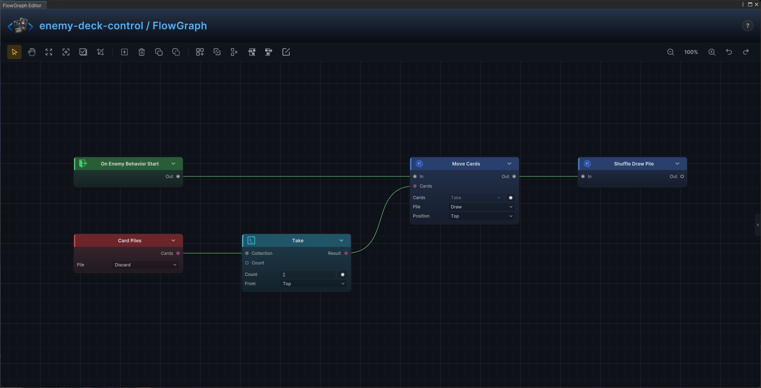Click the Collection input port on Take
Image resolution: width=761 pixels, height=388 pixels.
tap(247, 253)
